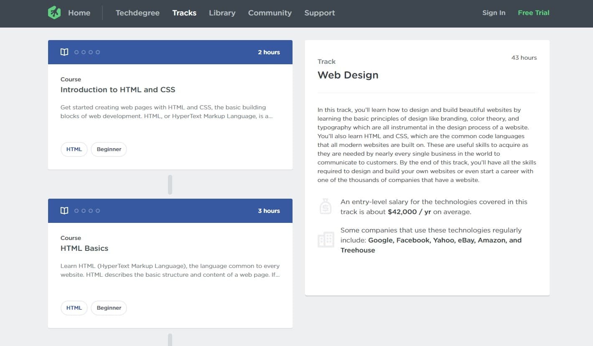Screen dimensions: 593x346
Task: Select the first progress circle on the 2-hour course
Action: point(76,52)
